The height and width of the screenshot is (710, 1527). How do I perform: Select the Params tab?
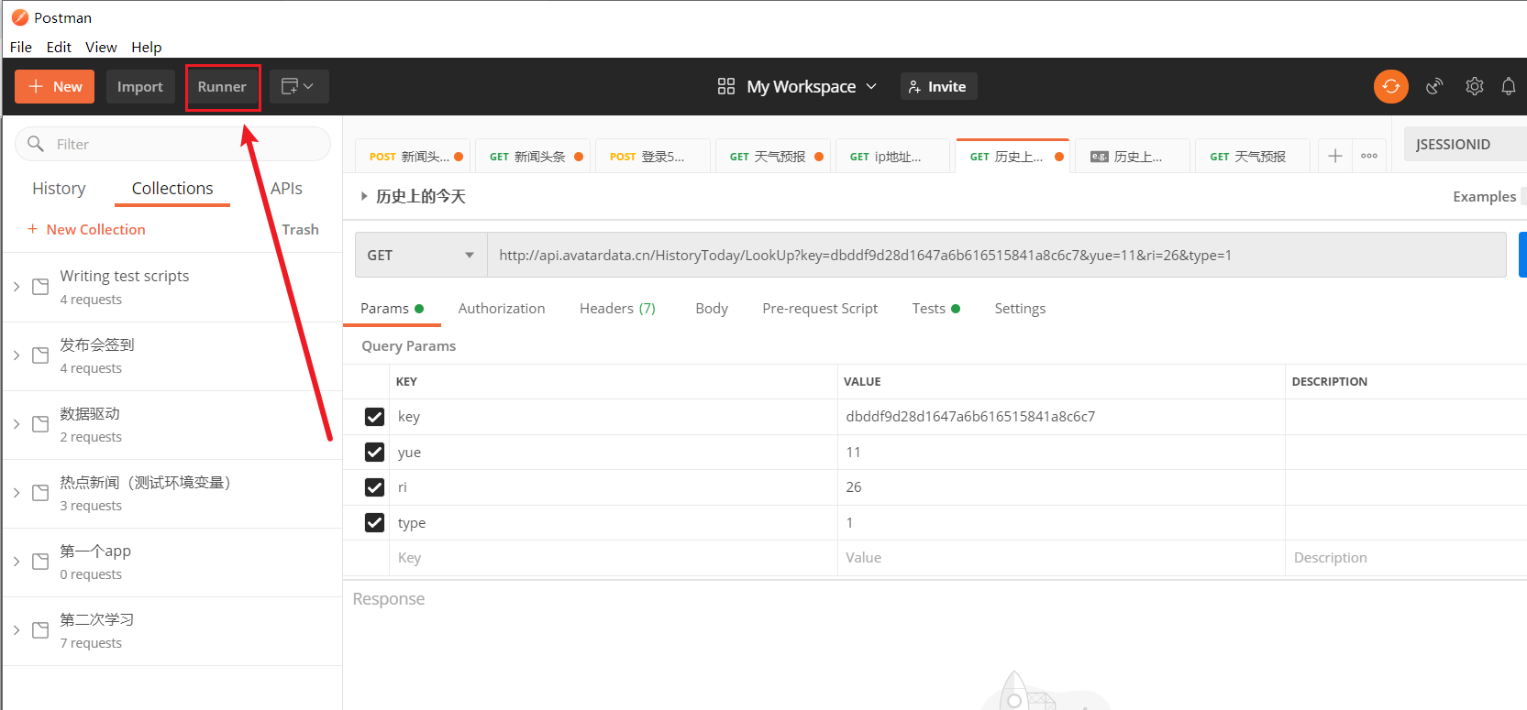pos(392,309)
